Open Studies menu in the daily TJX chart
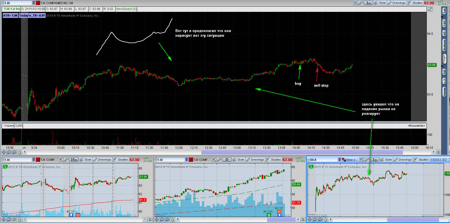 274,160
